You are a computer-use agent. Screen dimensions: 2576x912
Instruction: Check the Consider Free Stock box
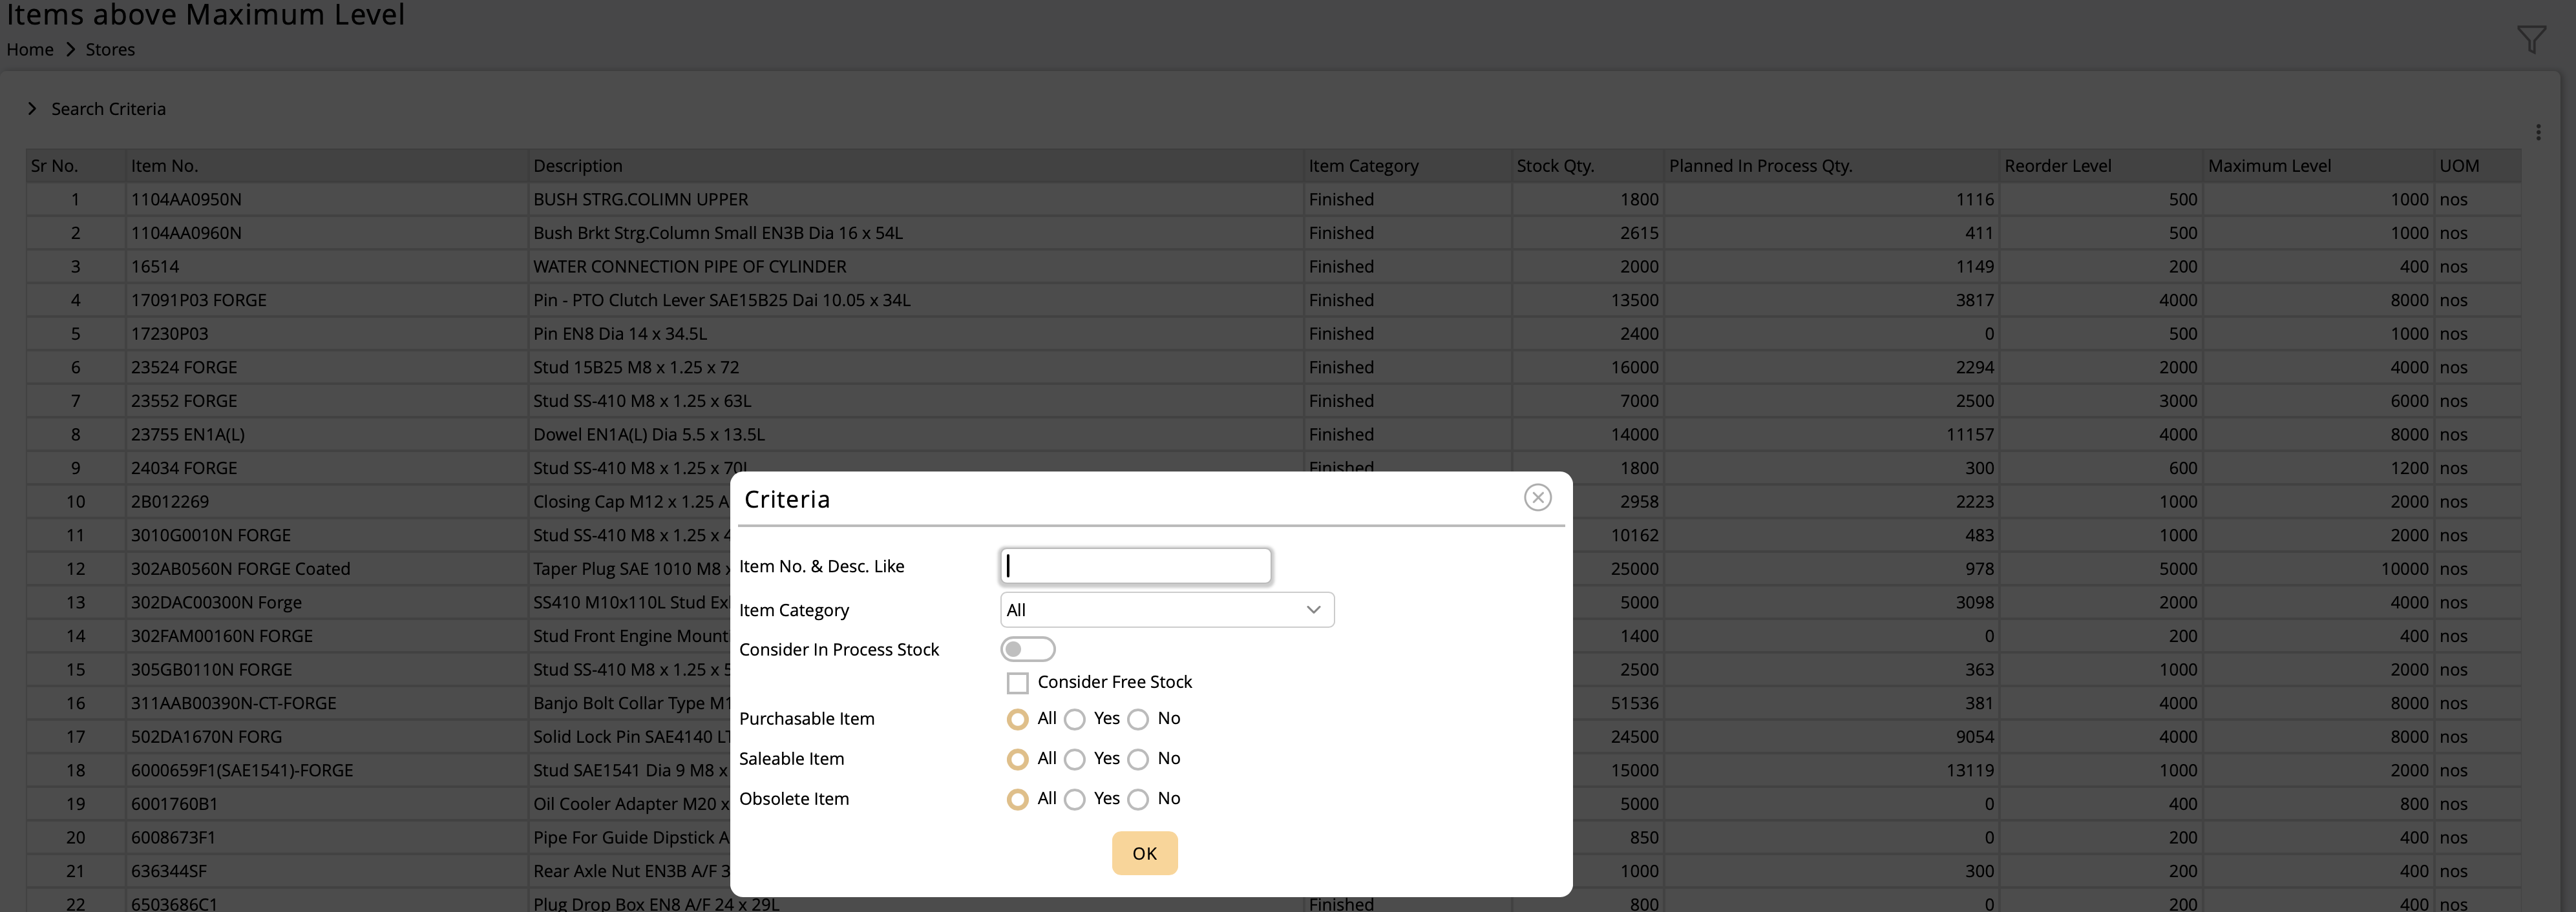[x=1017, y=683]
